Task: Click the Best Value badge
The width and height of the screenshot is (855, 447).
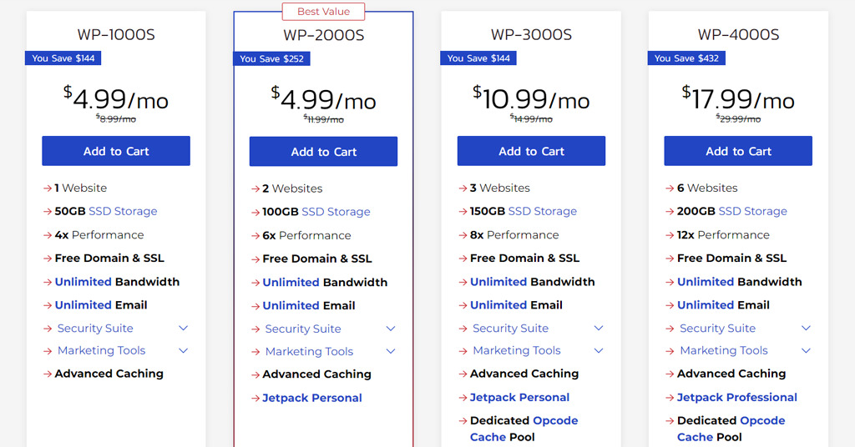Action: point(323,12)
